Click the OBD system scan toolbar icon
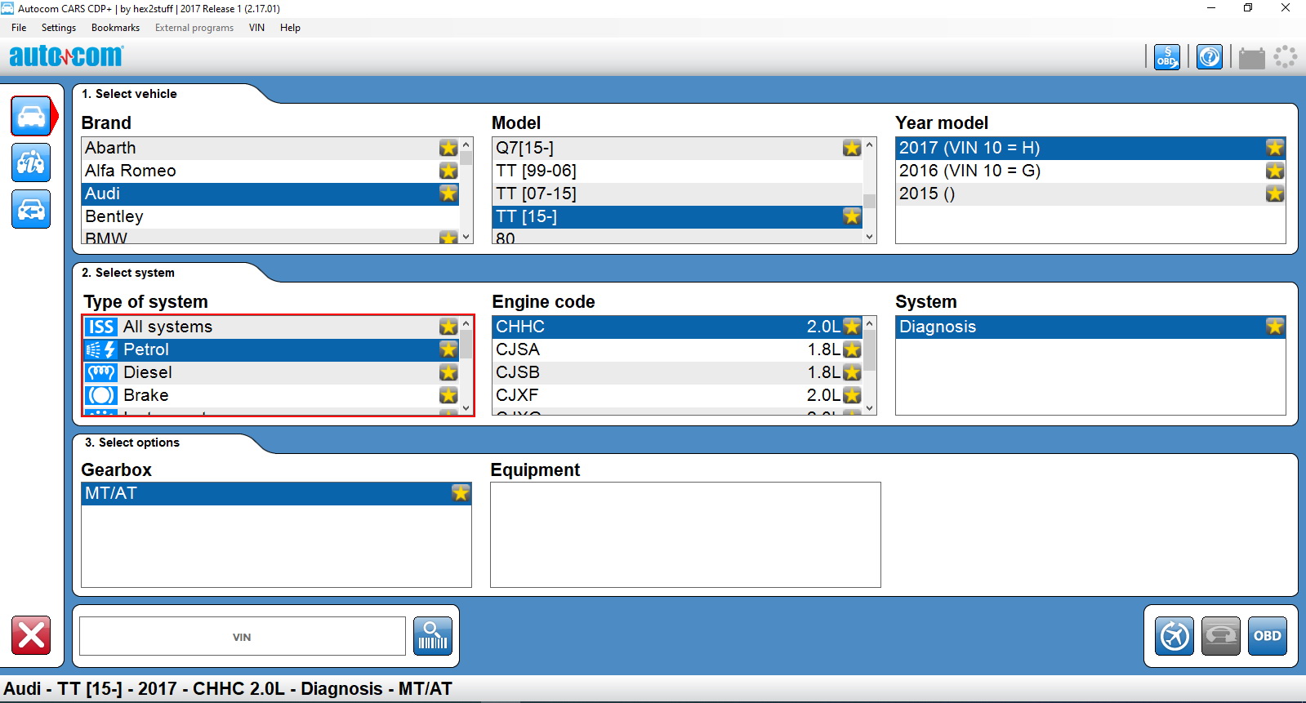1306x703 pixels. pyautogui.click(x=1166, y=57)
